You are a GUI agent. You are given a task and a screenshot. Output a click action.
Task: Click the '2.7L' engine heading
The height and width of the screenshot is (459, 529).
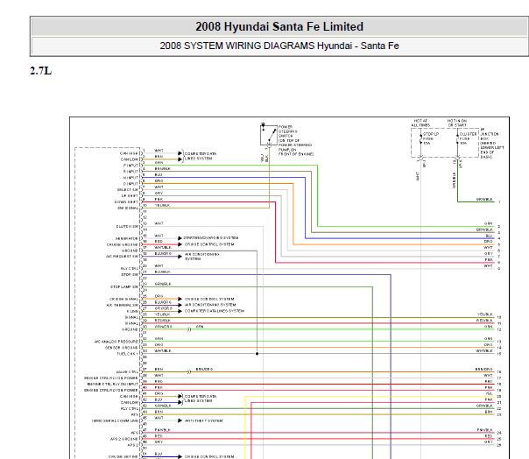click(x=41, y=71)
